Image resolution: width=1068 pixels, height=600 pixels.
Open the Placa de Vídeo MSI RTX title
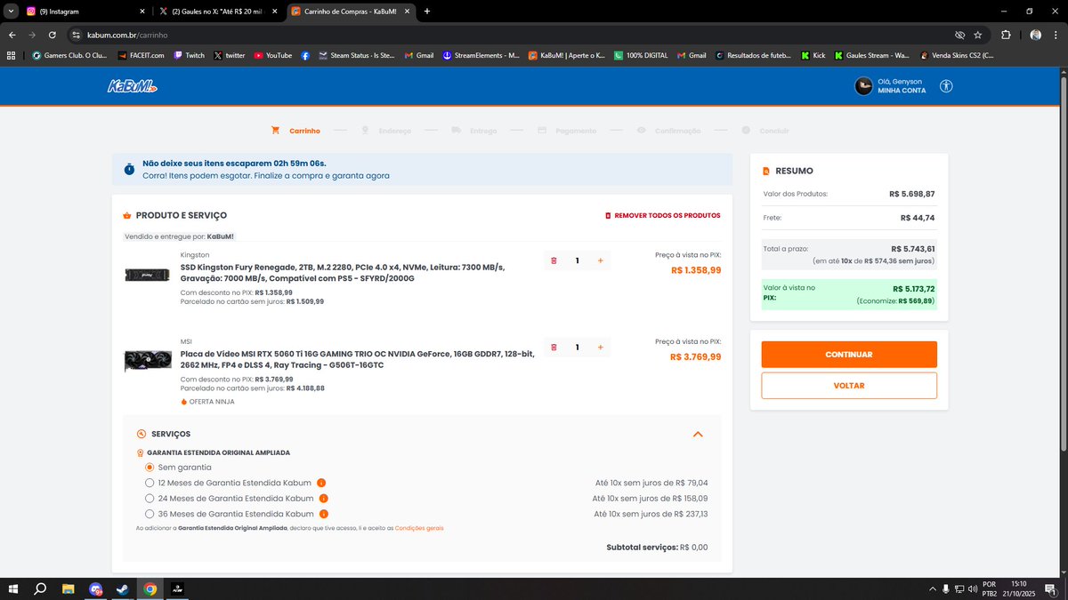click(358, 359)
